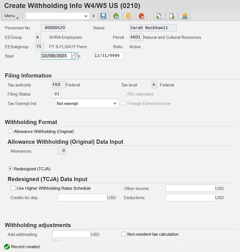
Task: Click the Withholding adjustments heading
Action: (x=38, y=225)
